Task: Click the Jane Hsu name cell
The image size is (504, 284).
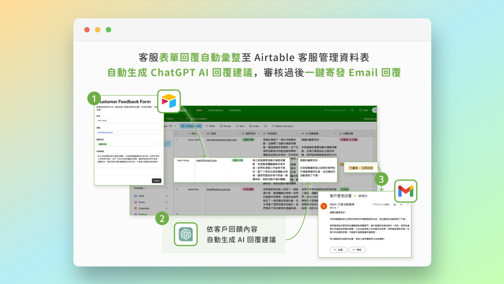Action: pyautogui.click(x=193, y=189)
